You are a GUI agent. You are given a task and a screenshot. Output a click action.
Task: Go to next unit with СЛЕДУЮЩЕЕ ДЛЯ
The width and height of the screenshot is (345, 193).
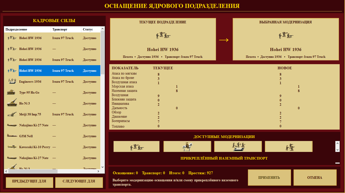(x=79, y=183)
